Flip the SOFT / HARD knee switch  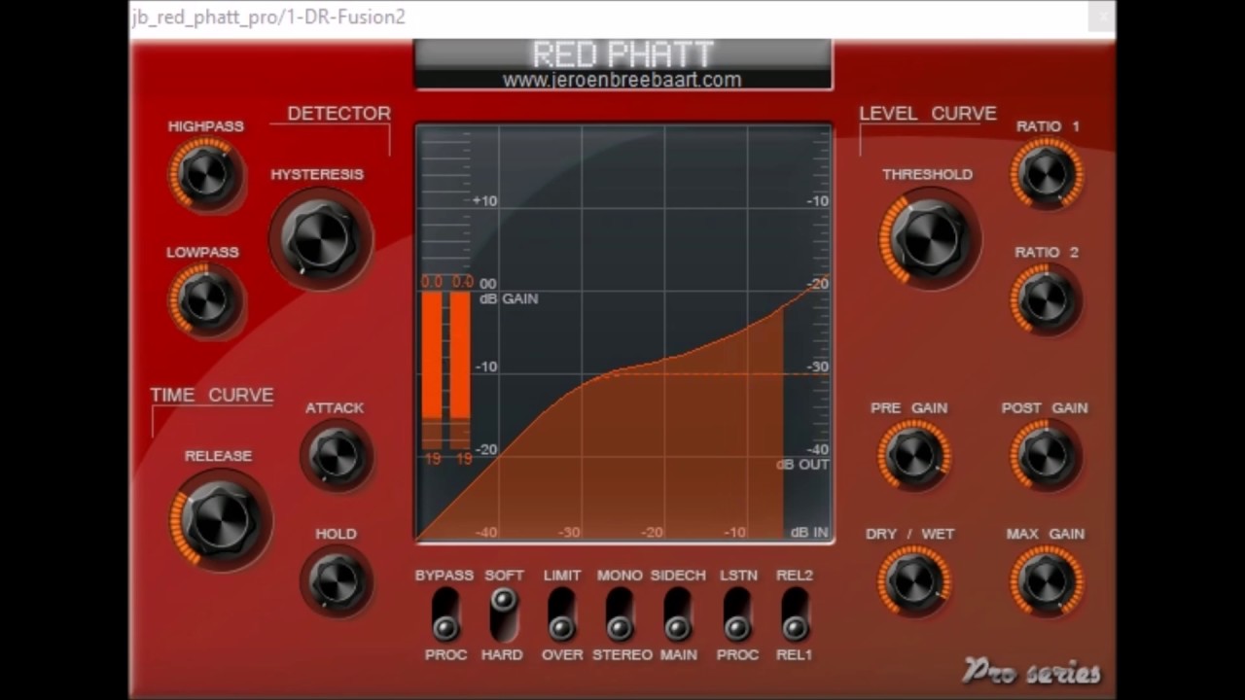click(503, 614)
